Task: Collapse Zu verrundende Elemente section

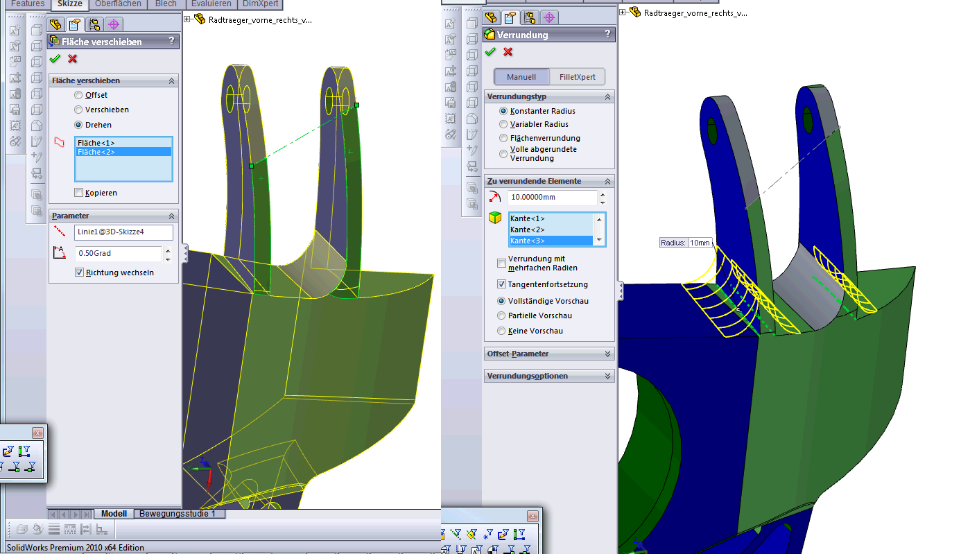Action: click(x=607, y=182)
